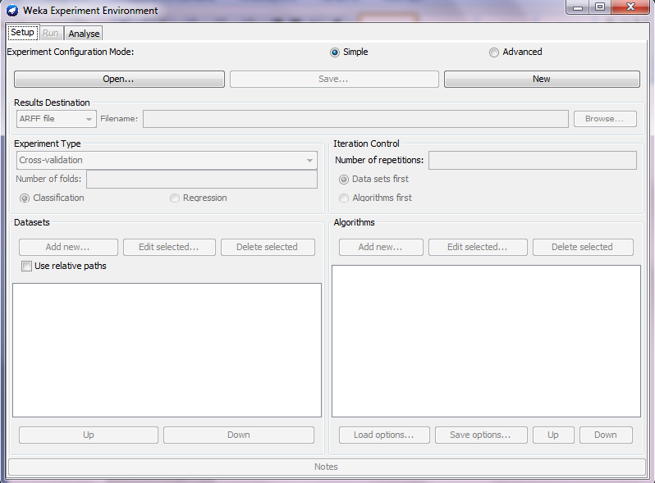Edit selected dataset
The width and height of the screenshot is (655, 483).
point(169,247)
